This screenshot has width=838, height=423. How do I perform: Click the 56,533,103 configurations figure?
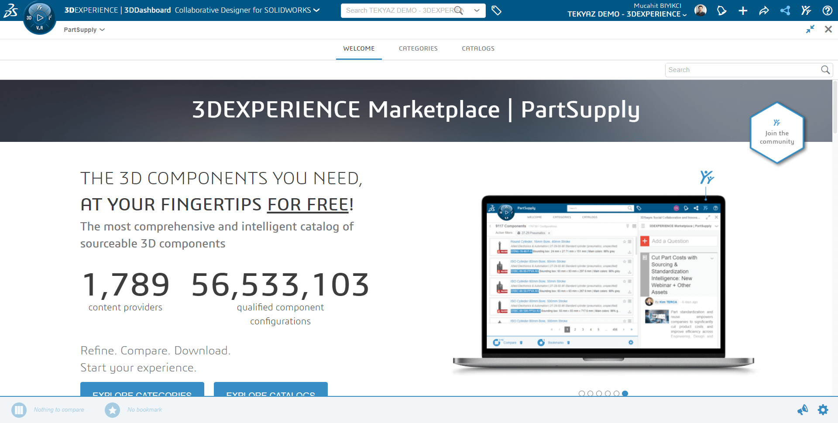click(280, 285)
